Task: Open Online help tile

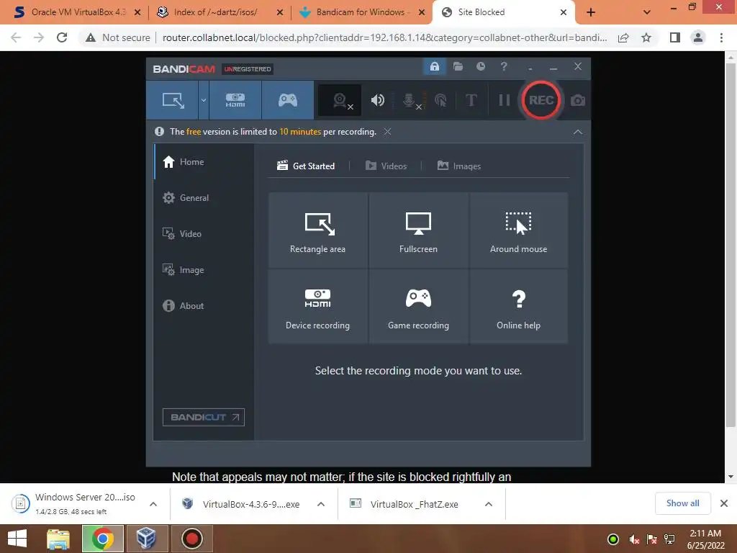Action: click(518, 307)
